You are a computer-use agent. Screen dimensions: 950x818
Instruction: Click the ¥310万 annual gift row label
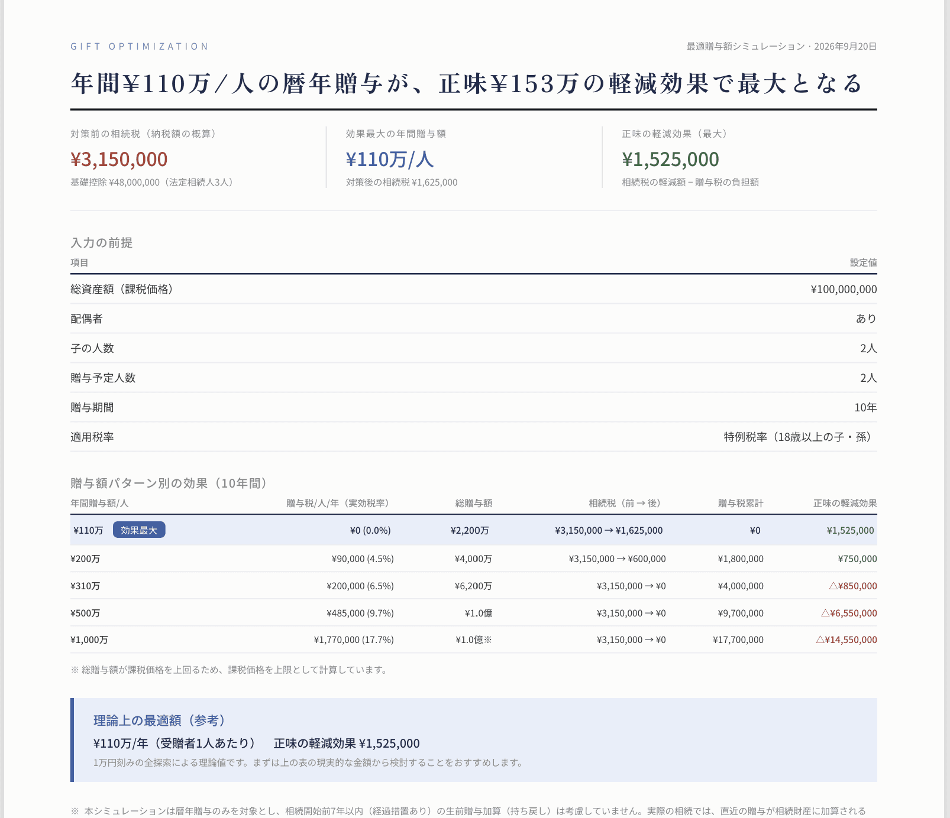coord(85,586)
